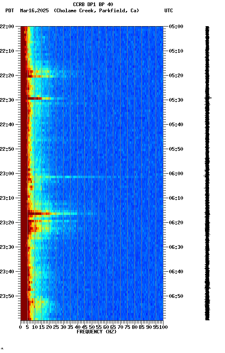
Task: Click the '45' frequency axis label
Action: 85,327
